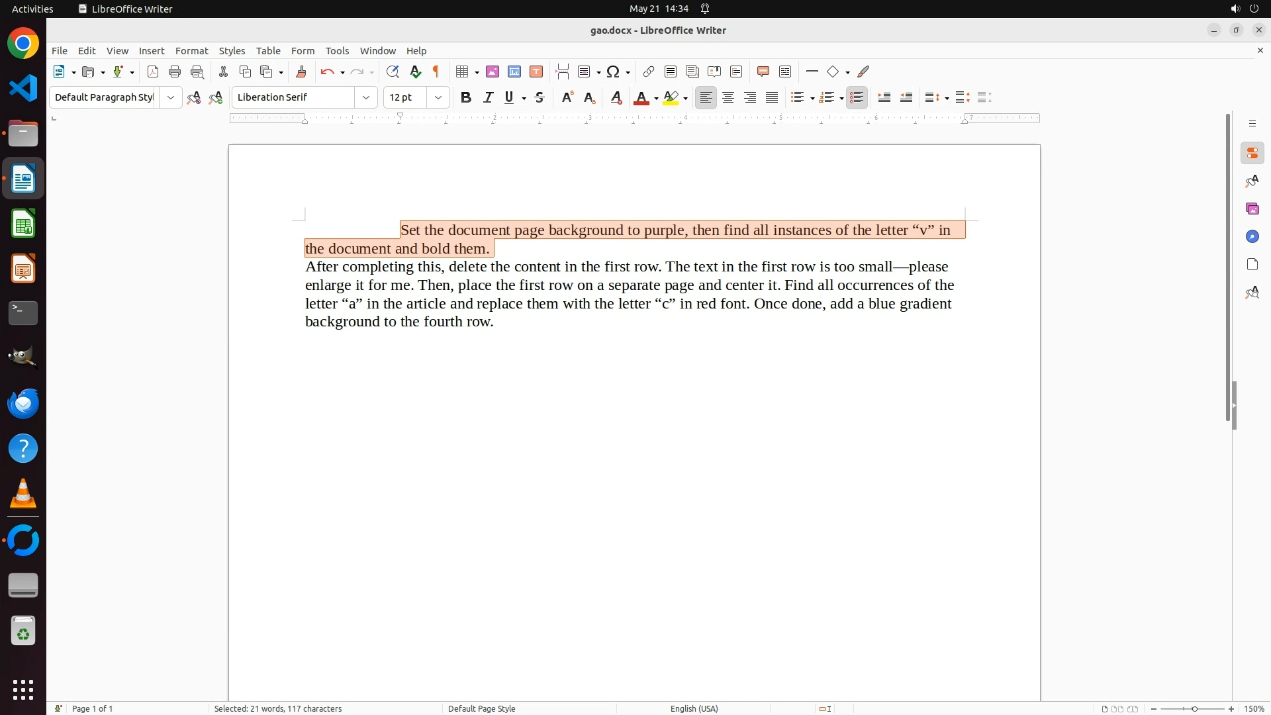The width and height of the screenshot is (1271, 715).
Task: Insert an image using the toolbar icon
Action: click(493, 71)
